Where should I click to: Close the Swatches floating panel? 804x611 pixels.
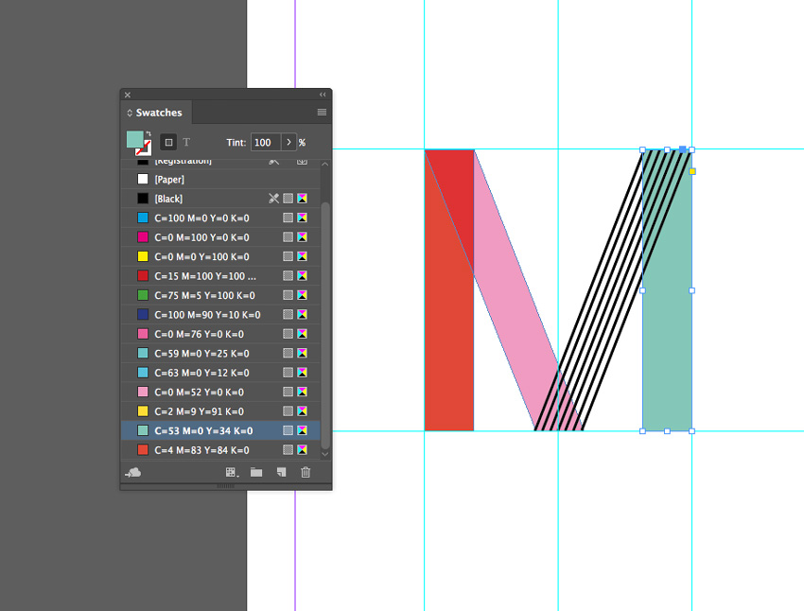coord(128,95)
